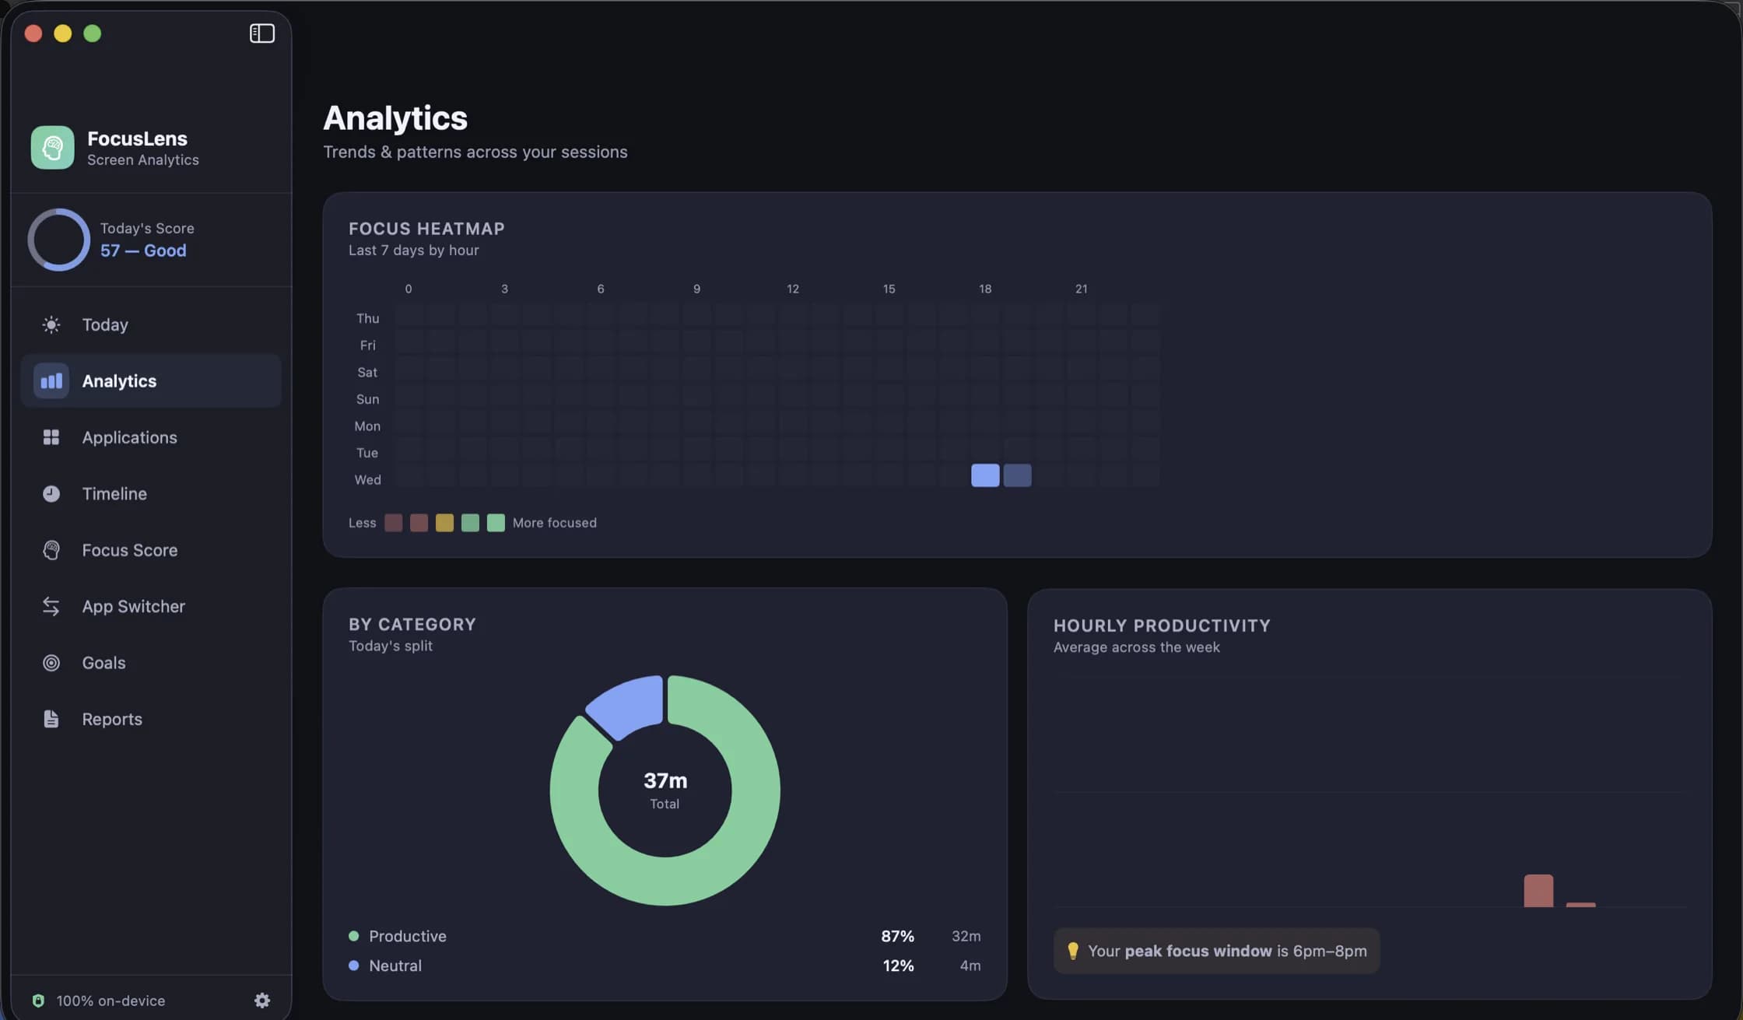Click the lightbulb icon in peak focus tip
The image size is (1743, 1020).
tap(1073, 951)
